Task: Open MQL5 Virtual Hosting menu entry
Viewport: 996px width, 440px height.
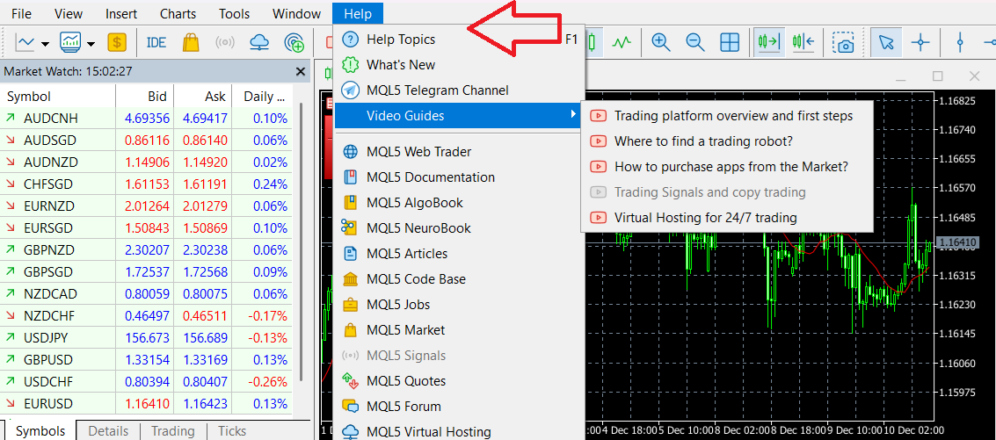Action: (x=458, y=431)
